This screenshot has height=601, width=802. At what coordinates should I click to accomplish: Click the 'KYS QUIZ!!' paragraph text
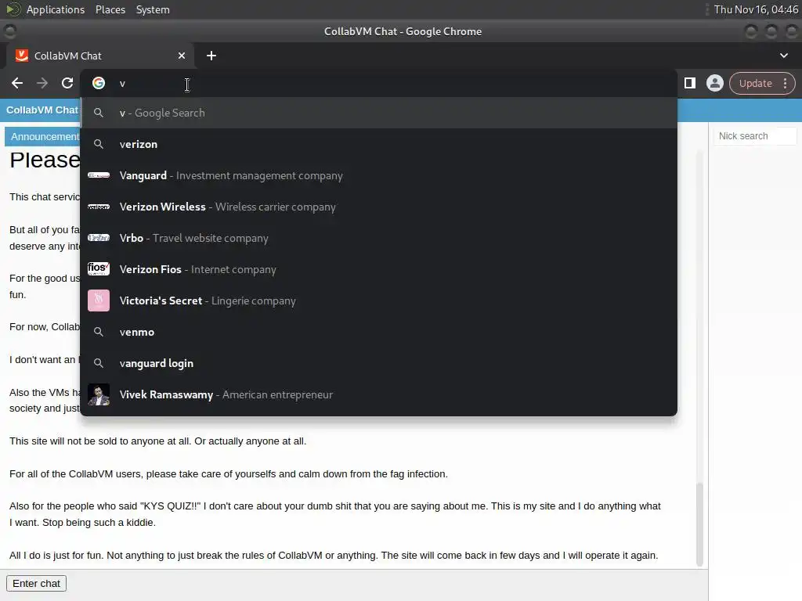point(335,514)
